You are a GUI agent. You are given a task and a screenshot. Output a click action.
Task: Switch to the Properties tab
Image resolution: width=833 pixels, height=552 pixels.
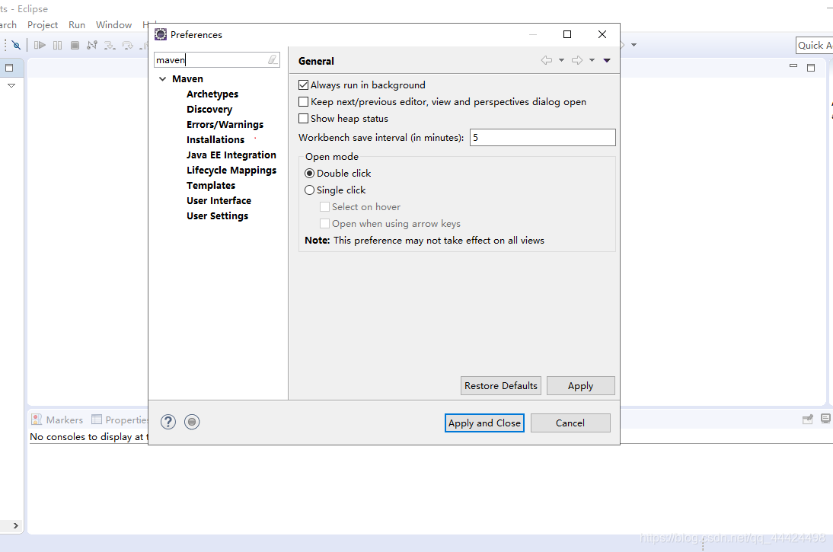click(x=120, y=420)
